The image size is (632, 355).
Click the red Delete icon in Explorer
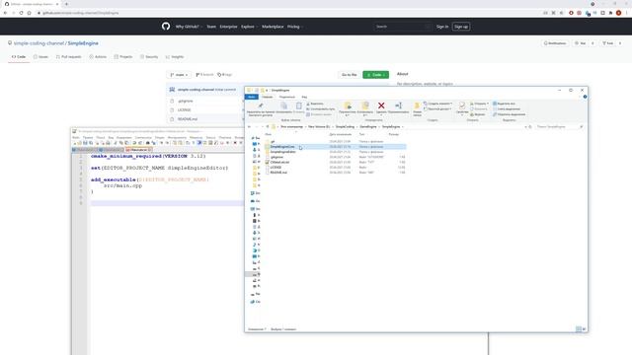381,106
